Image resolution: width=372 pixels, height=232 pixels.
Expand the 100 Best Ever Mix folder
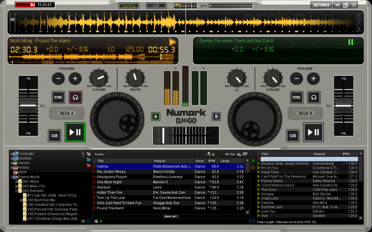pos(21,200)
